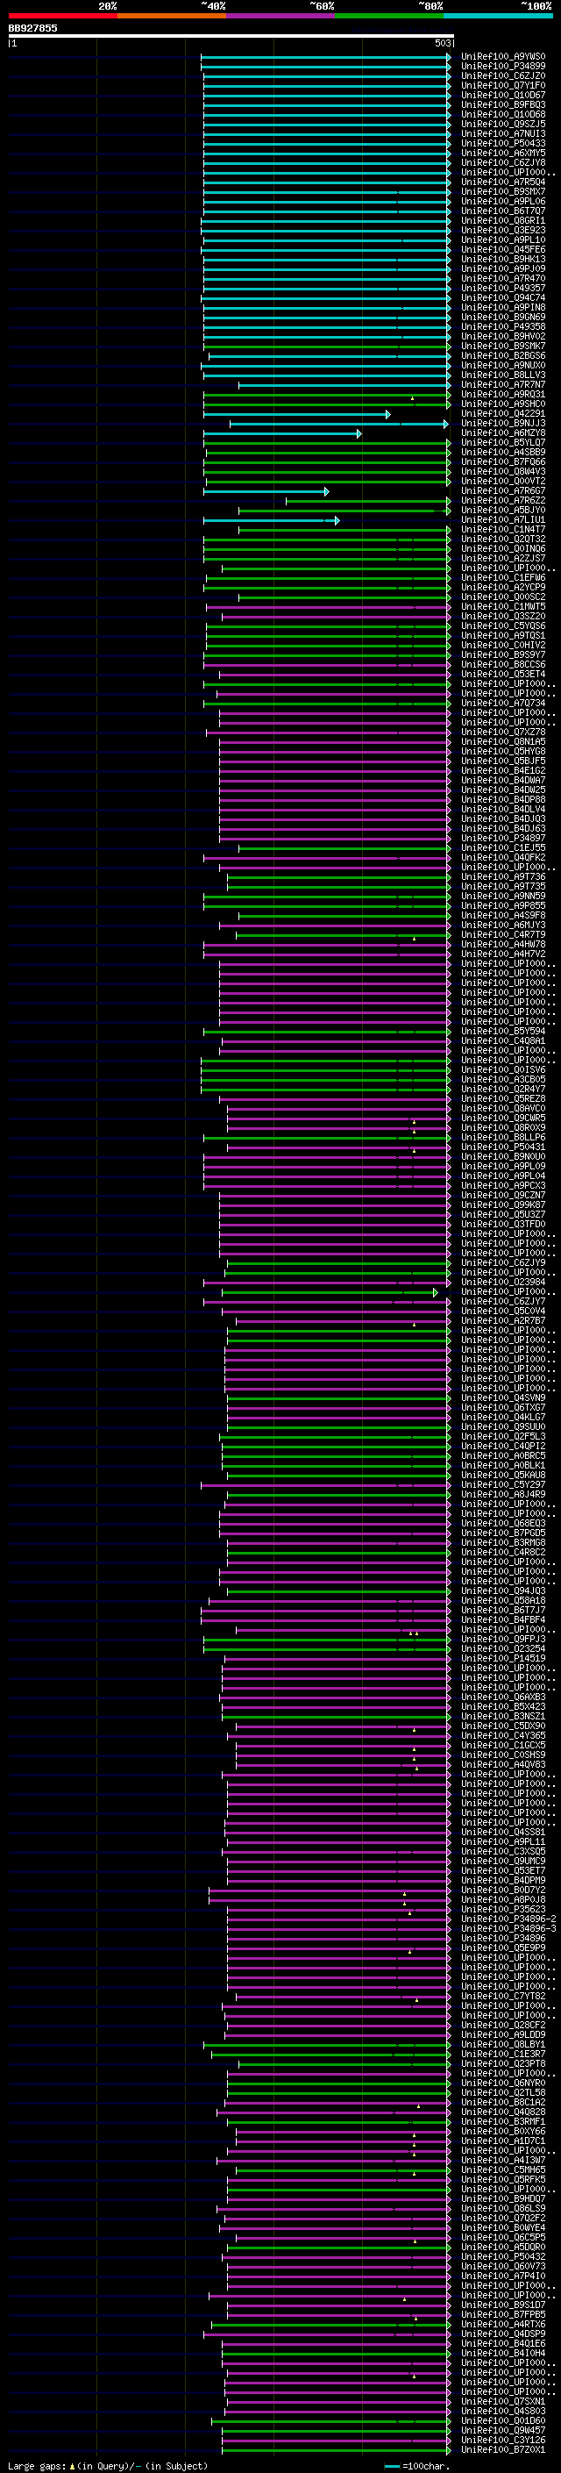
Task: Select hit label UniRef100_A4RTX6
Action: 503,2323
